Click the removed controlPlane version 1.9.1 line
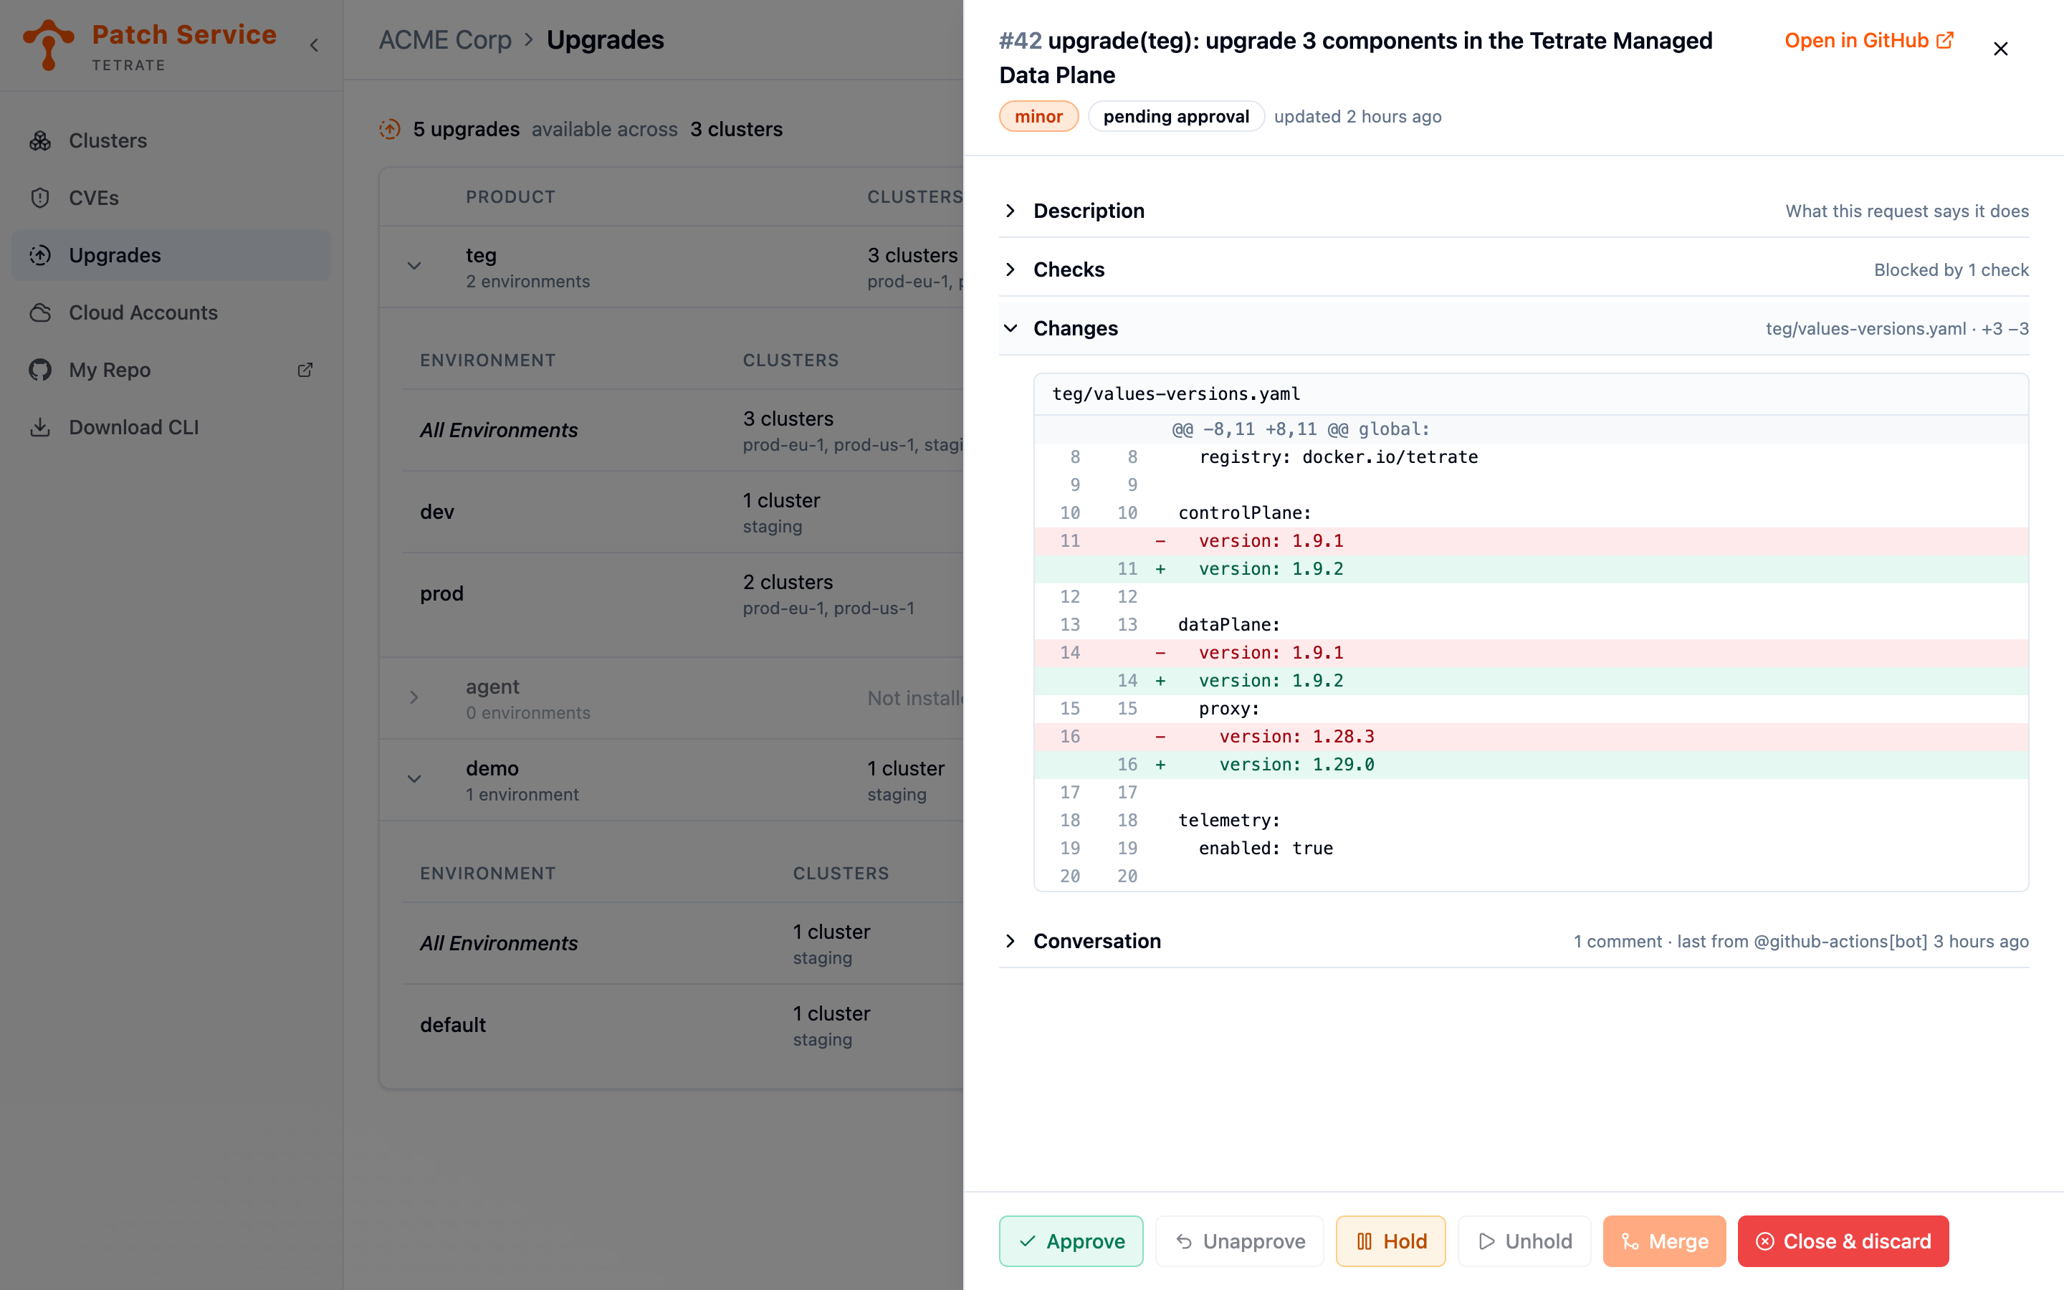 tap(1531, 541)
